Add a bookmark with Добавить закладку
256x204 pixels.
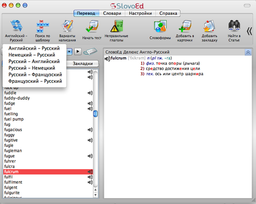click(x=210, y=26)
